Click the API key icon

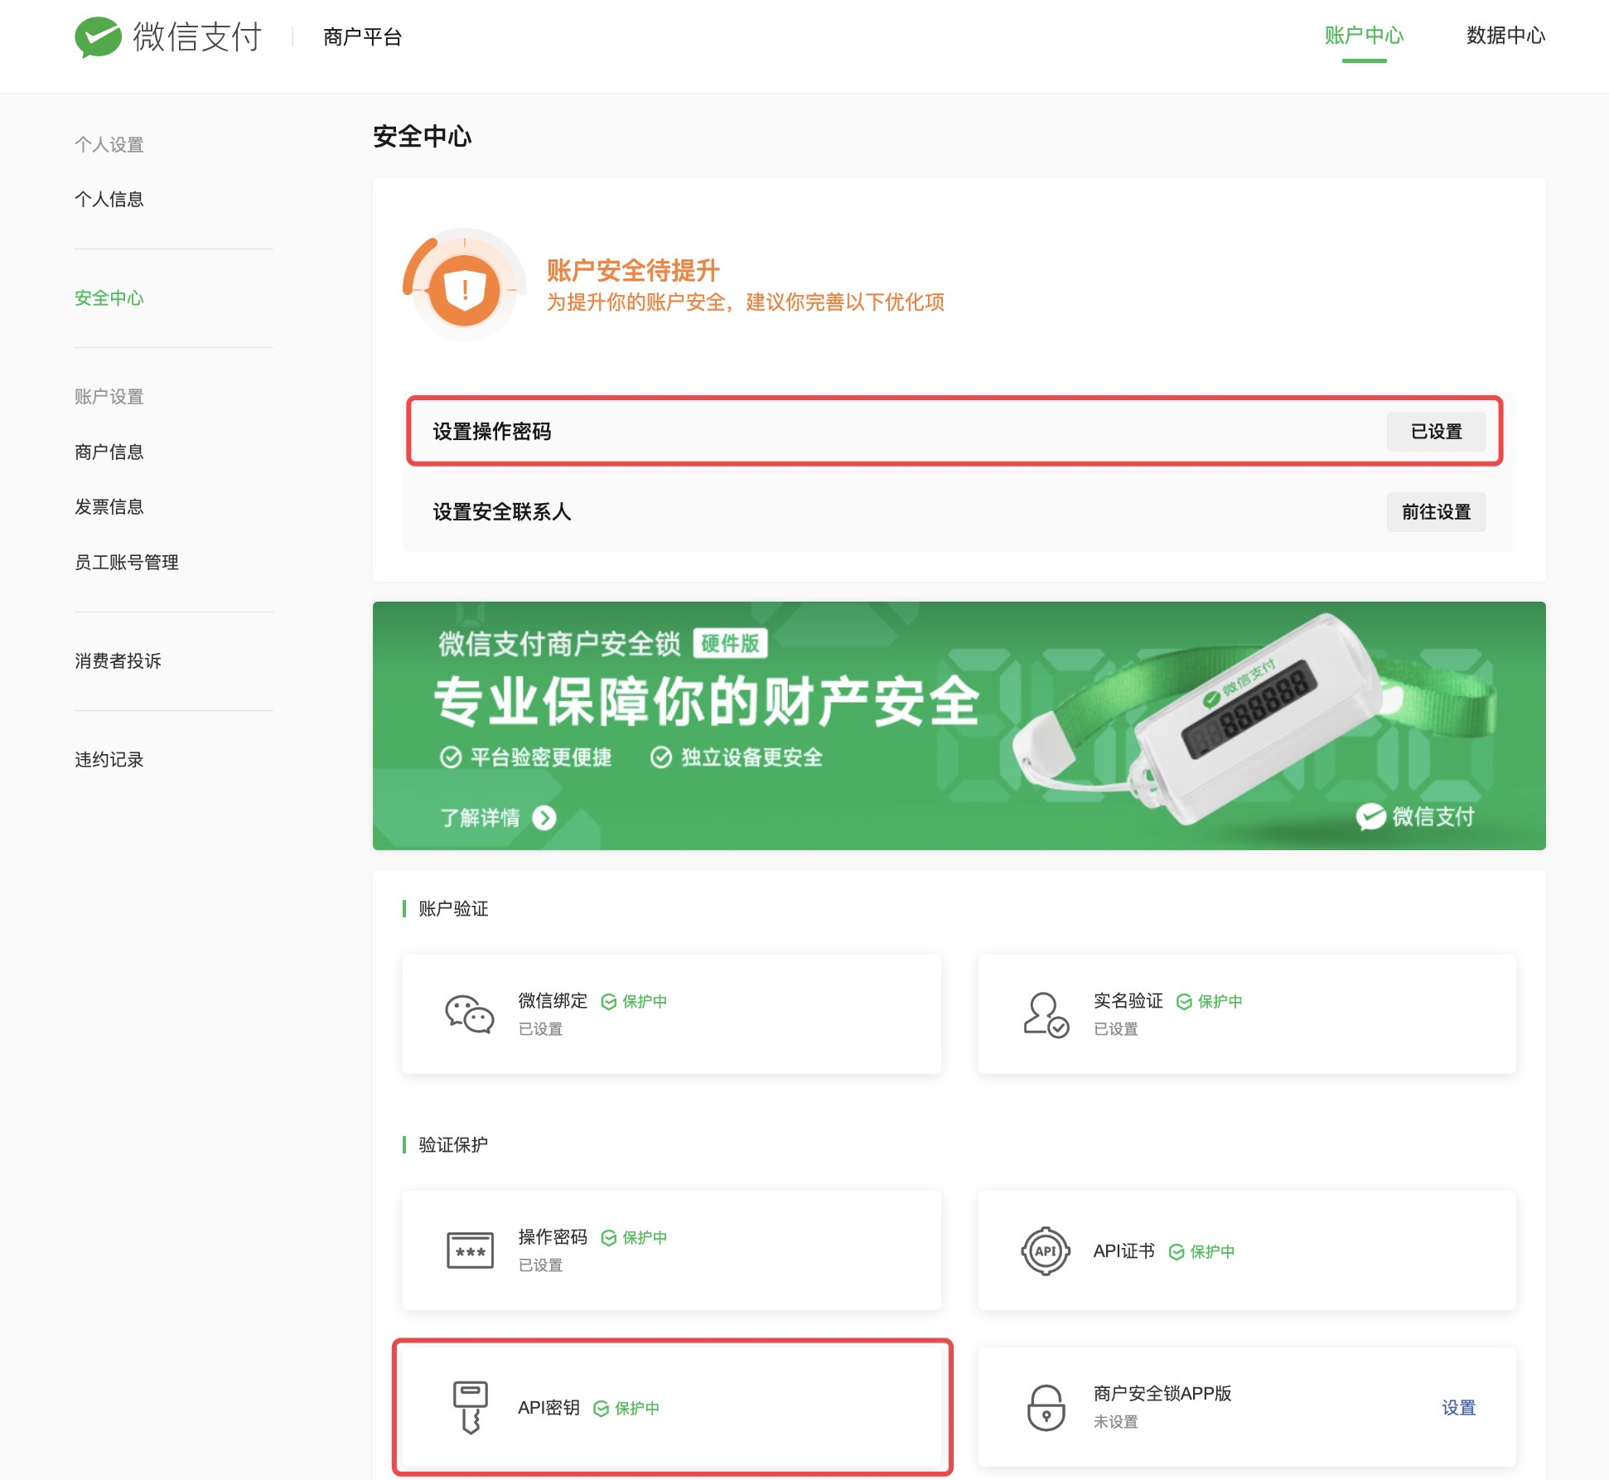pyautogui.click(x=470, y=1407)
